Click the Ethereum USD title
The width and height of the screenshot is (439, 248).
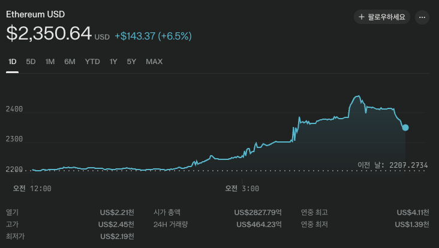tap(35, 14)
